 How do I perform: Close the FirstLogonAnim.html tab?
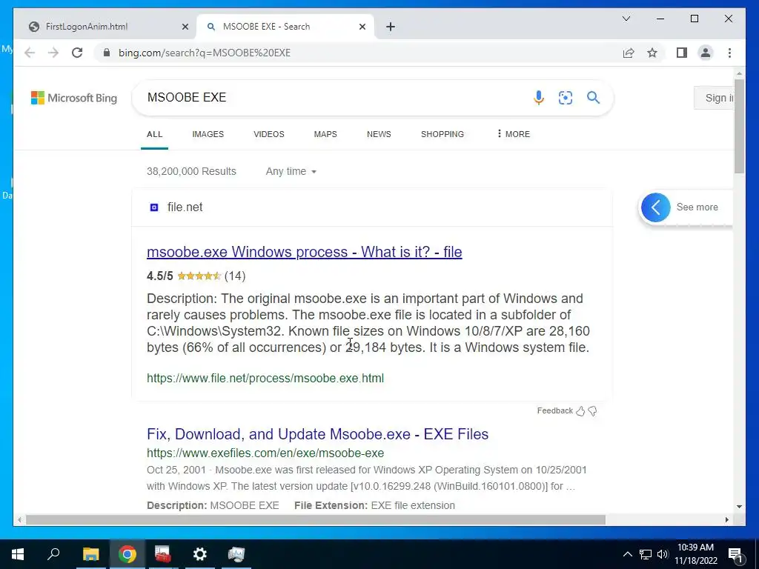(x=185, y=27)
